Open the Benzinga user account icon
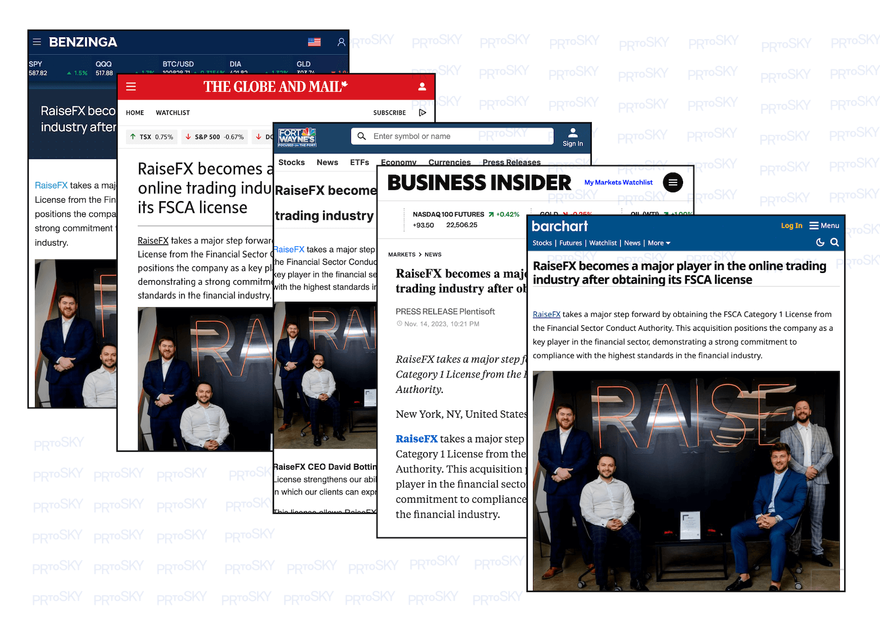The height and width of the screenshot is (627, 880). (x=341, y=42)
